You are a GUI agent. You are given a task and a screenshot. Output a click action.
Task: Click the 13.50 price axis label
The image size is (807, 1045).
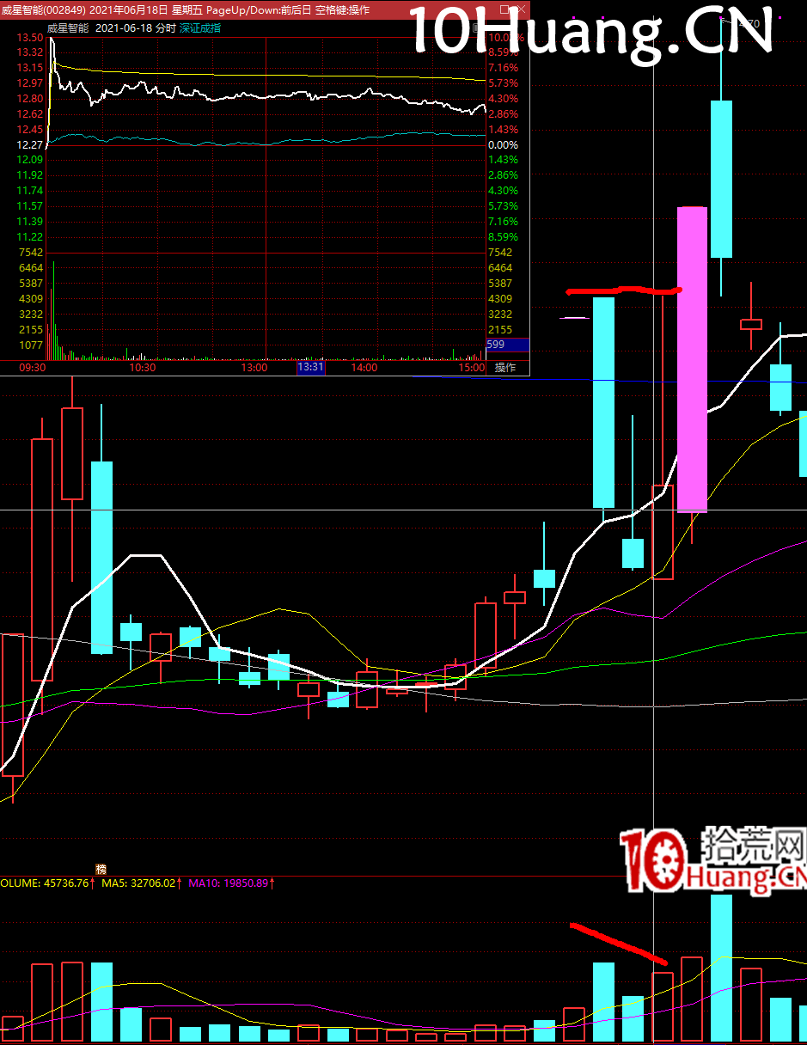click(30, 38)
